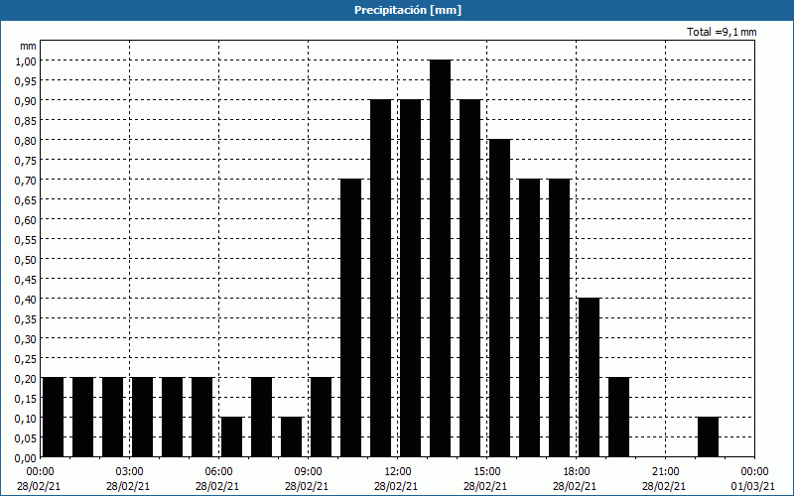Select y-axis label 0,85
The height and width of the screenshot is (496, 794).
[x=27, y=120]
